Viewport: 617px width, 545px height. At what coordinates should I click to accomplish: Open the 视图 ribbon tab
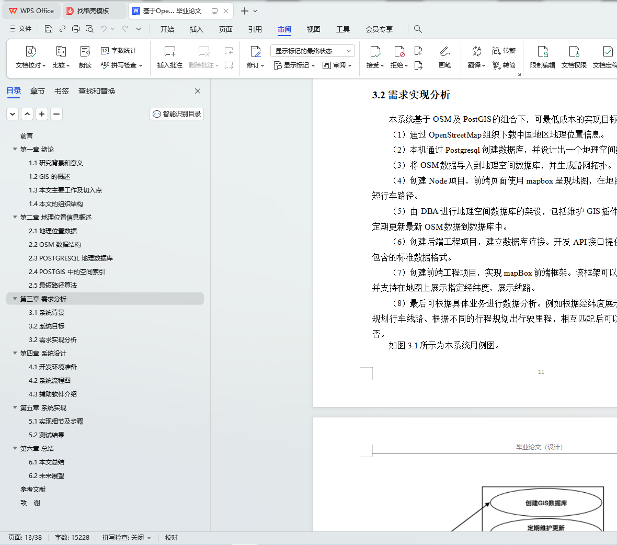click(x=314, y=29)
